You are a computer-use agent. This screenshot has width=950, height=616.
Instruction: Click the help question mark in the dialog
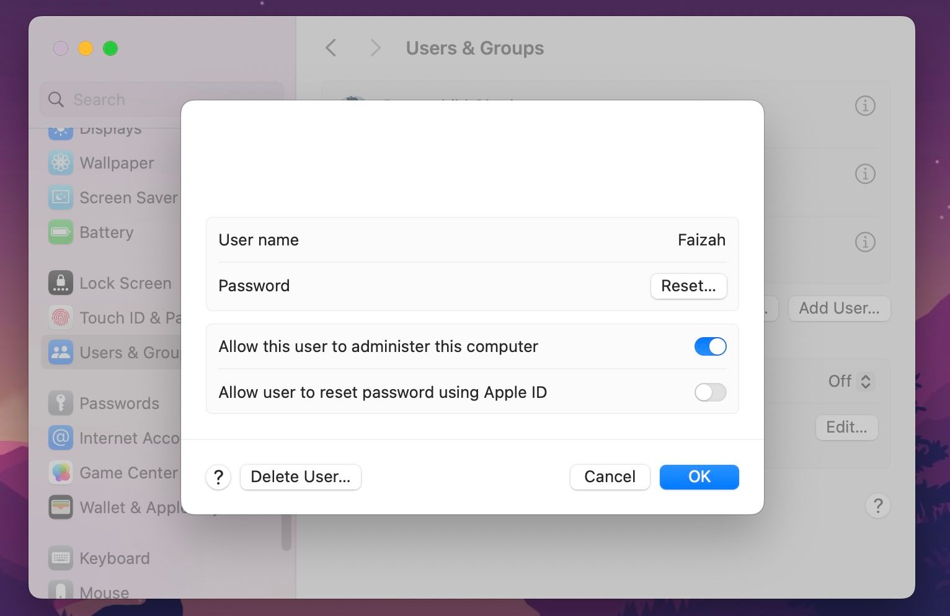(218, 477)
